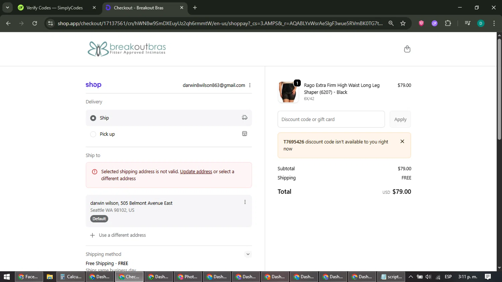Click the delivery truck icon in Ship row
502x282 pixels.
point(245,118)
